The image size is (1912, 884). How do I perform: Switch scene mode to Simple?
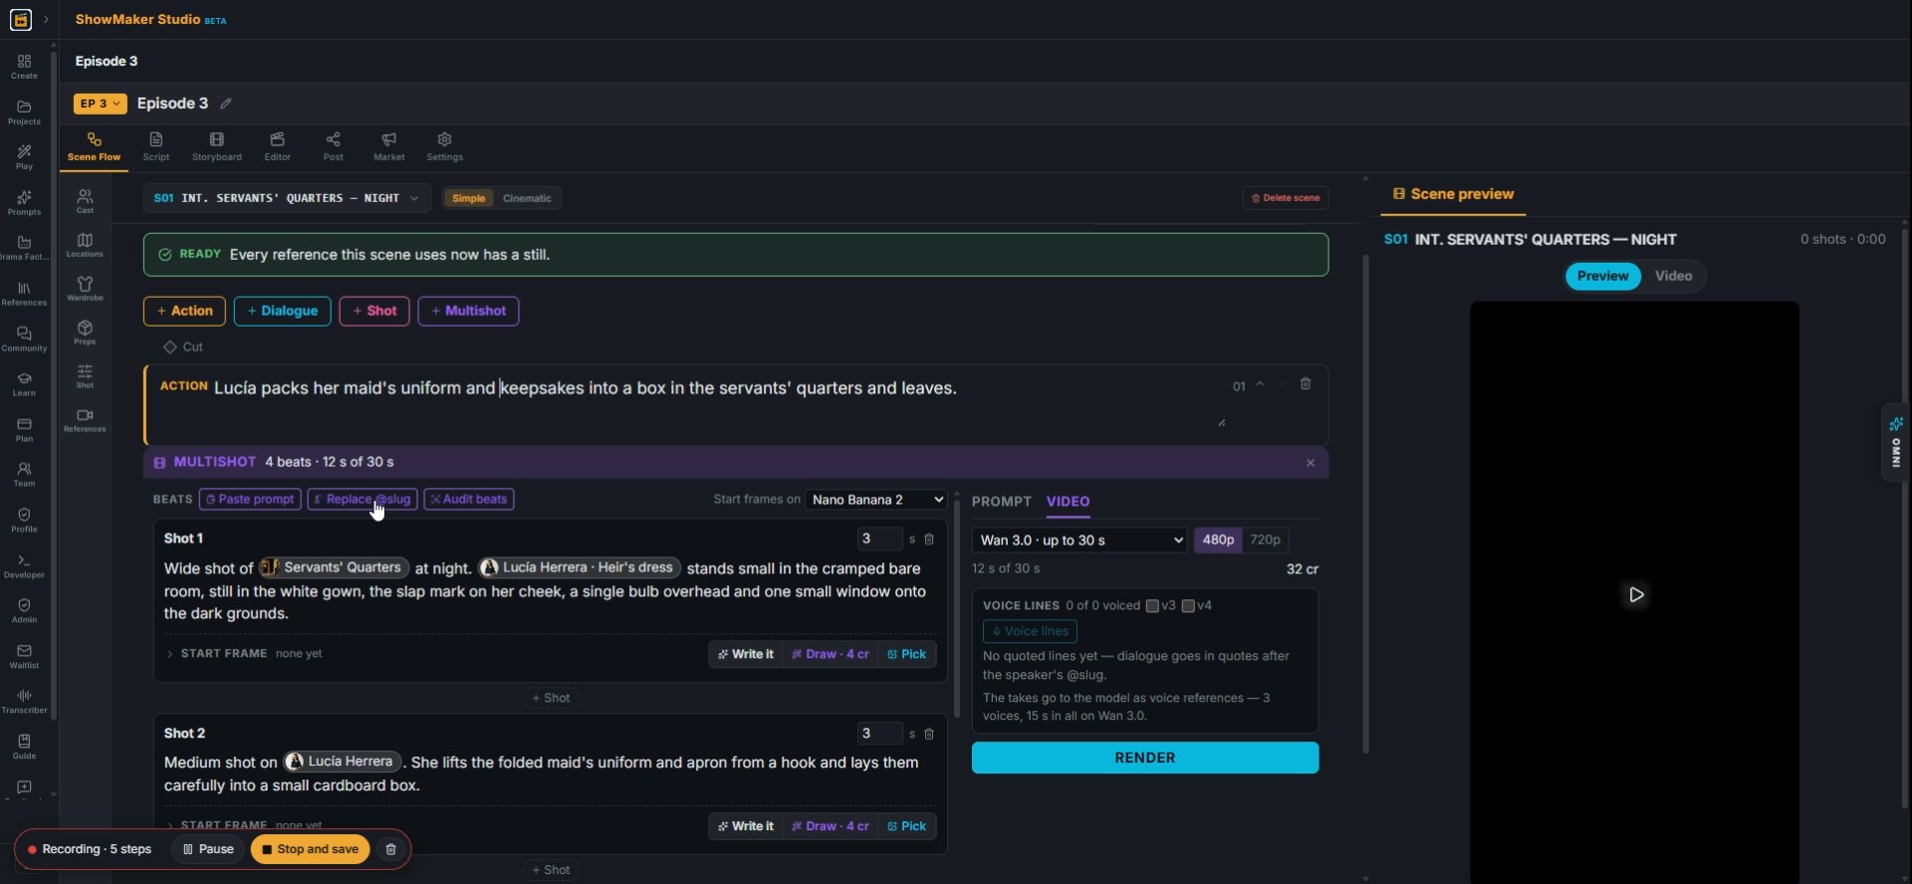pos(469,198)
